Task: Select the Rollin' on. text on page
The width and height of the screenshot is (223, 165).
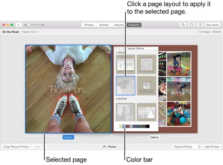Action: click(x=68, y=89)
